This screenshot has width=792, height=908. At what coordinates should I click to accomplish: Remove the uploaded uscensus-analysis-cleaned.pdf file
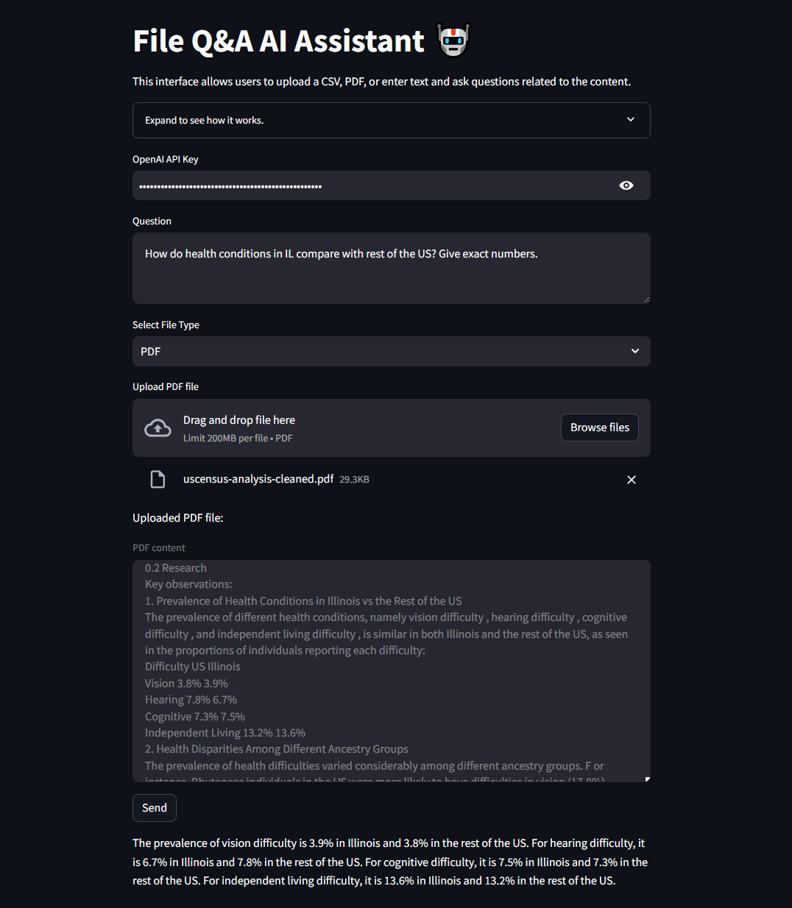point(631,479)
